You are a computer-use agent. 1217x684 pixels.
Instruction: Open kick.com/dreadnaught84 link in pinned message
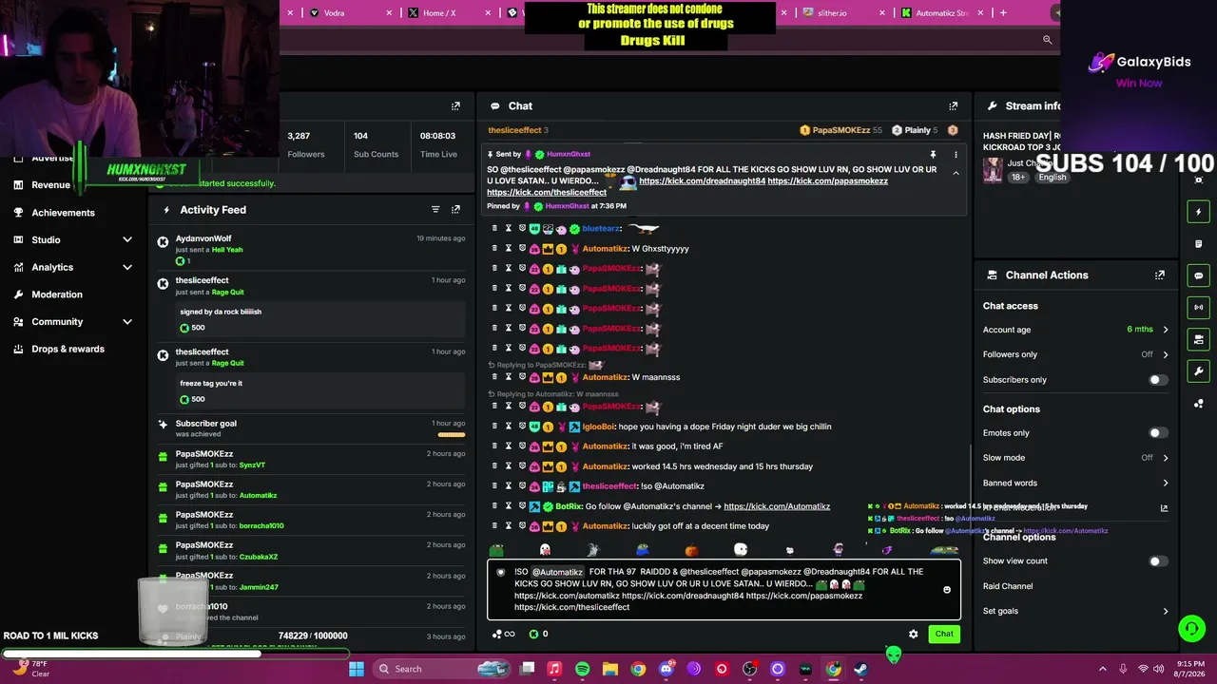pos(702,180)
